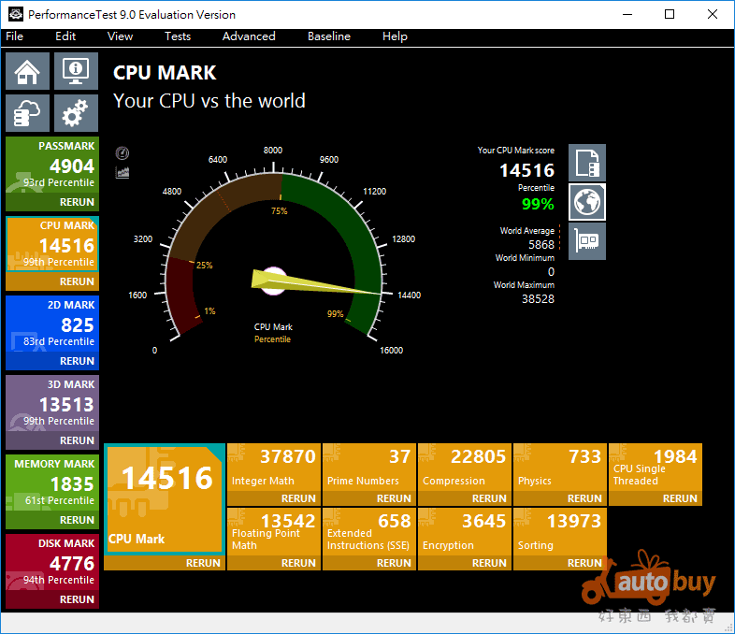Rerun the 2D Mark test

click(x=52, y=361)
